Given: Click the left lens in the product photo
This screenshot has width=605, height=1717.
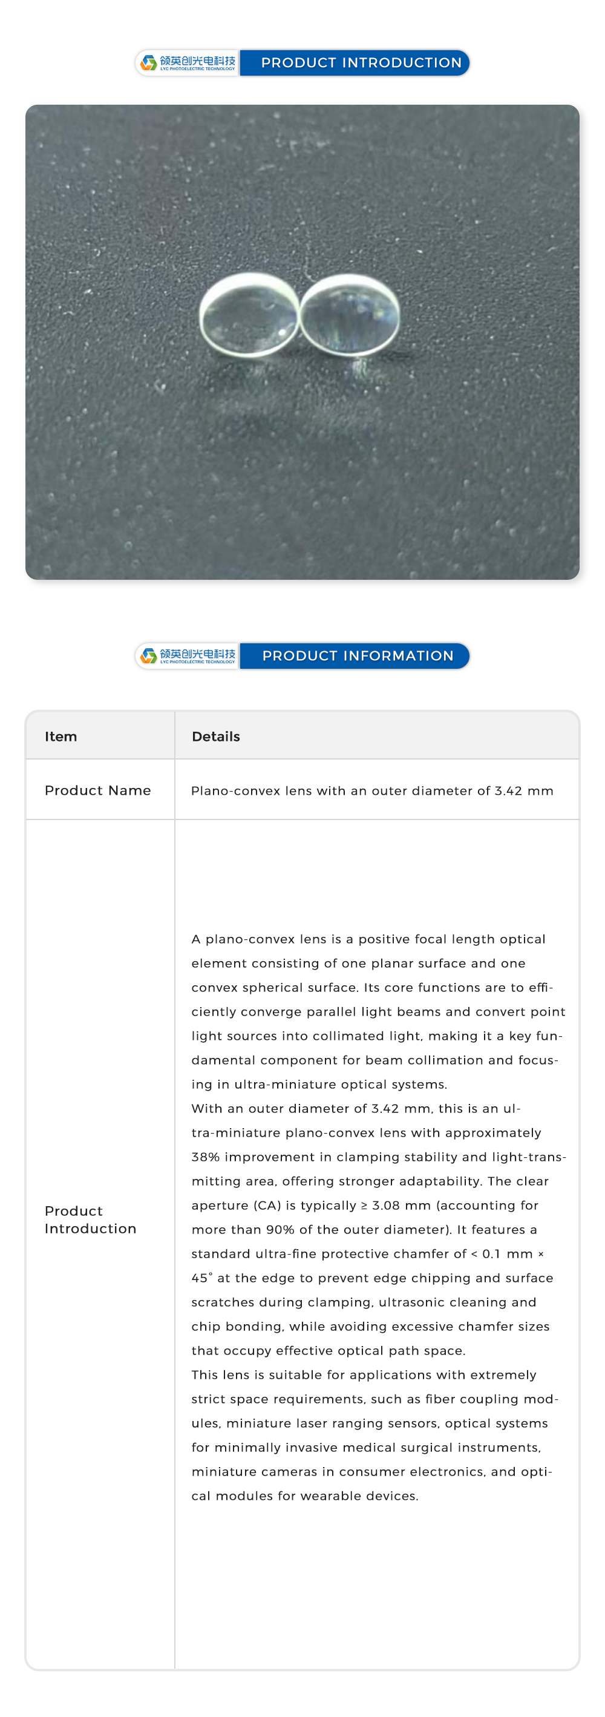Looking at the screenshot, I should tap(249, 314).
